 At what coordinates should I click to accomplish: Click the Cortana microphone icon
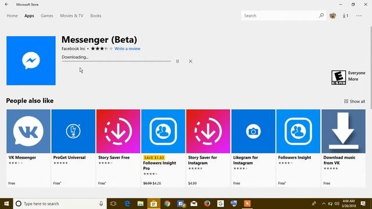pos(101,204)
